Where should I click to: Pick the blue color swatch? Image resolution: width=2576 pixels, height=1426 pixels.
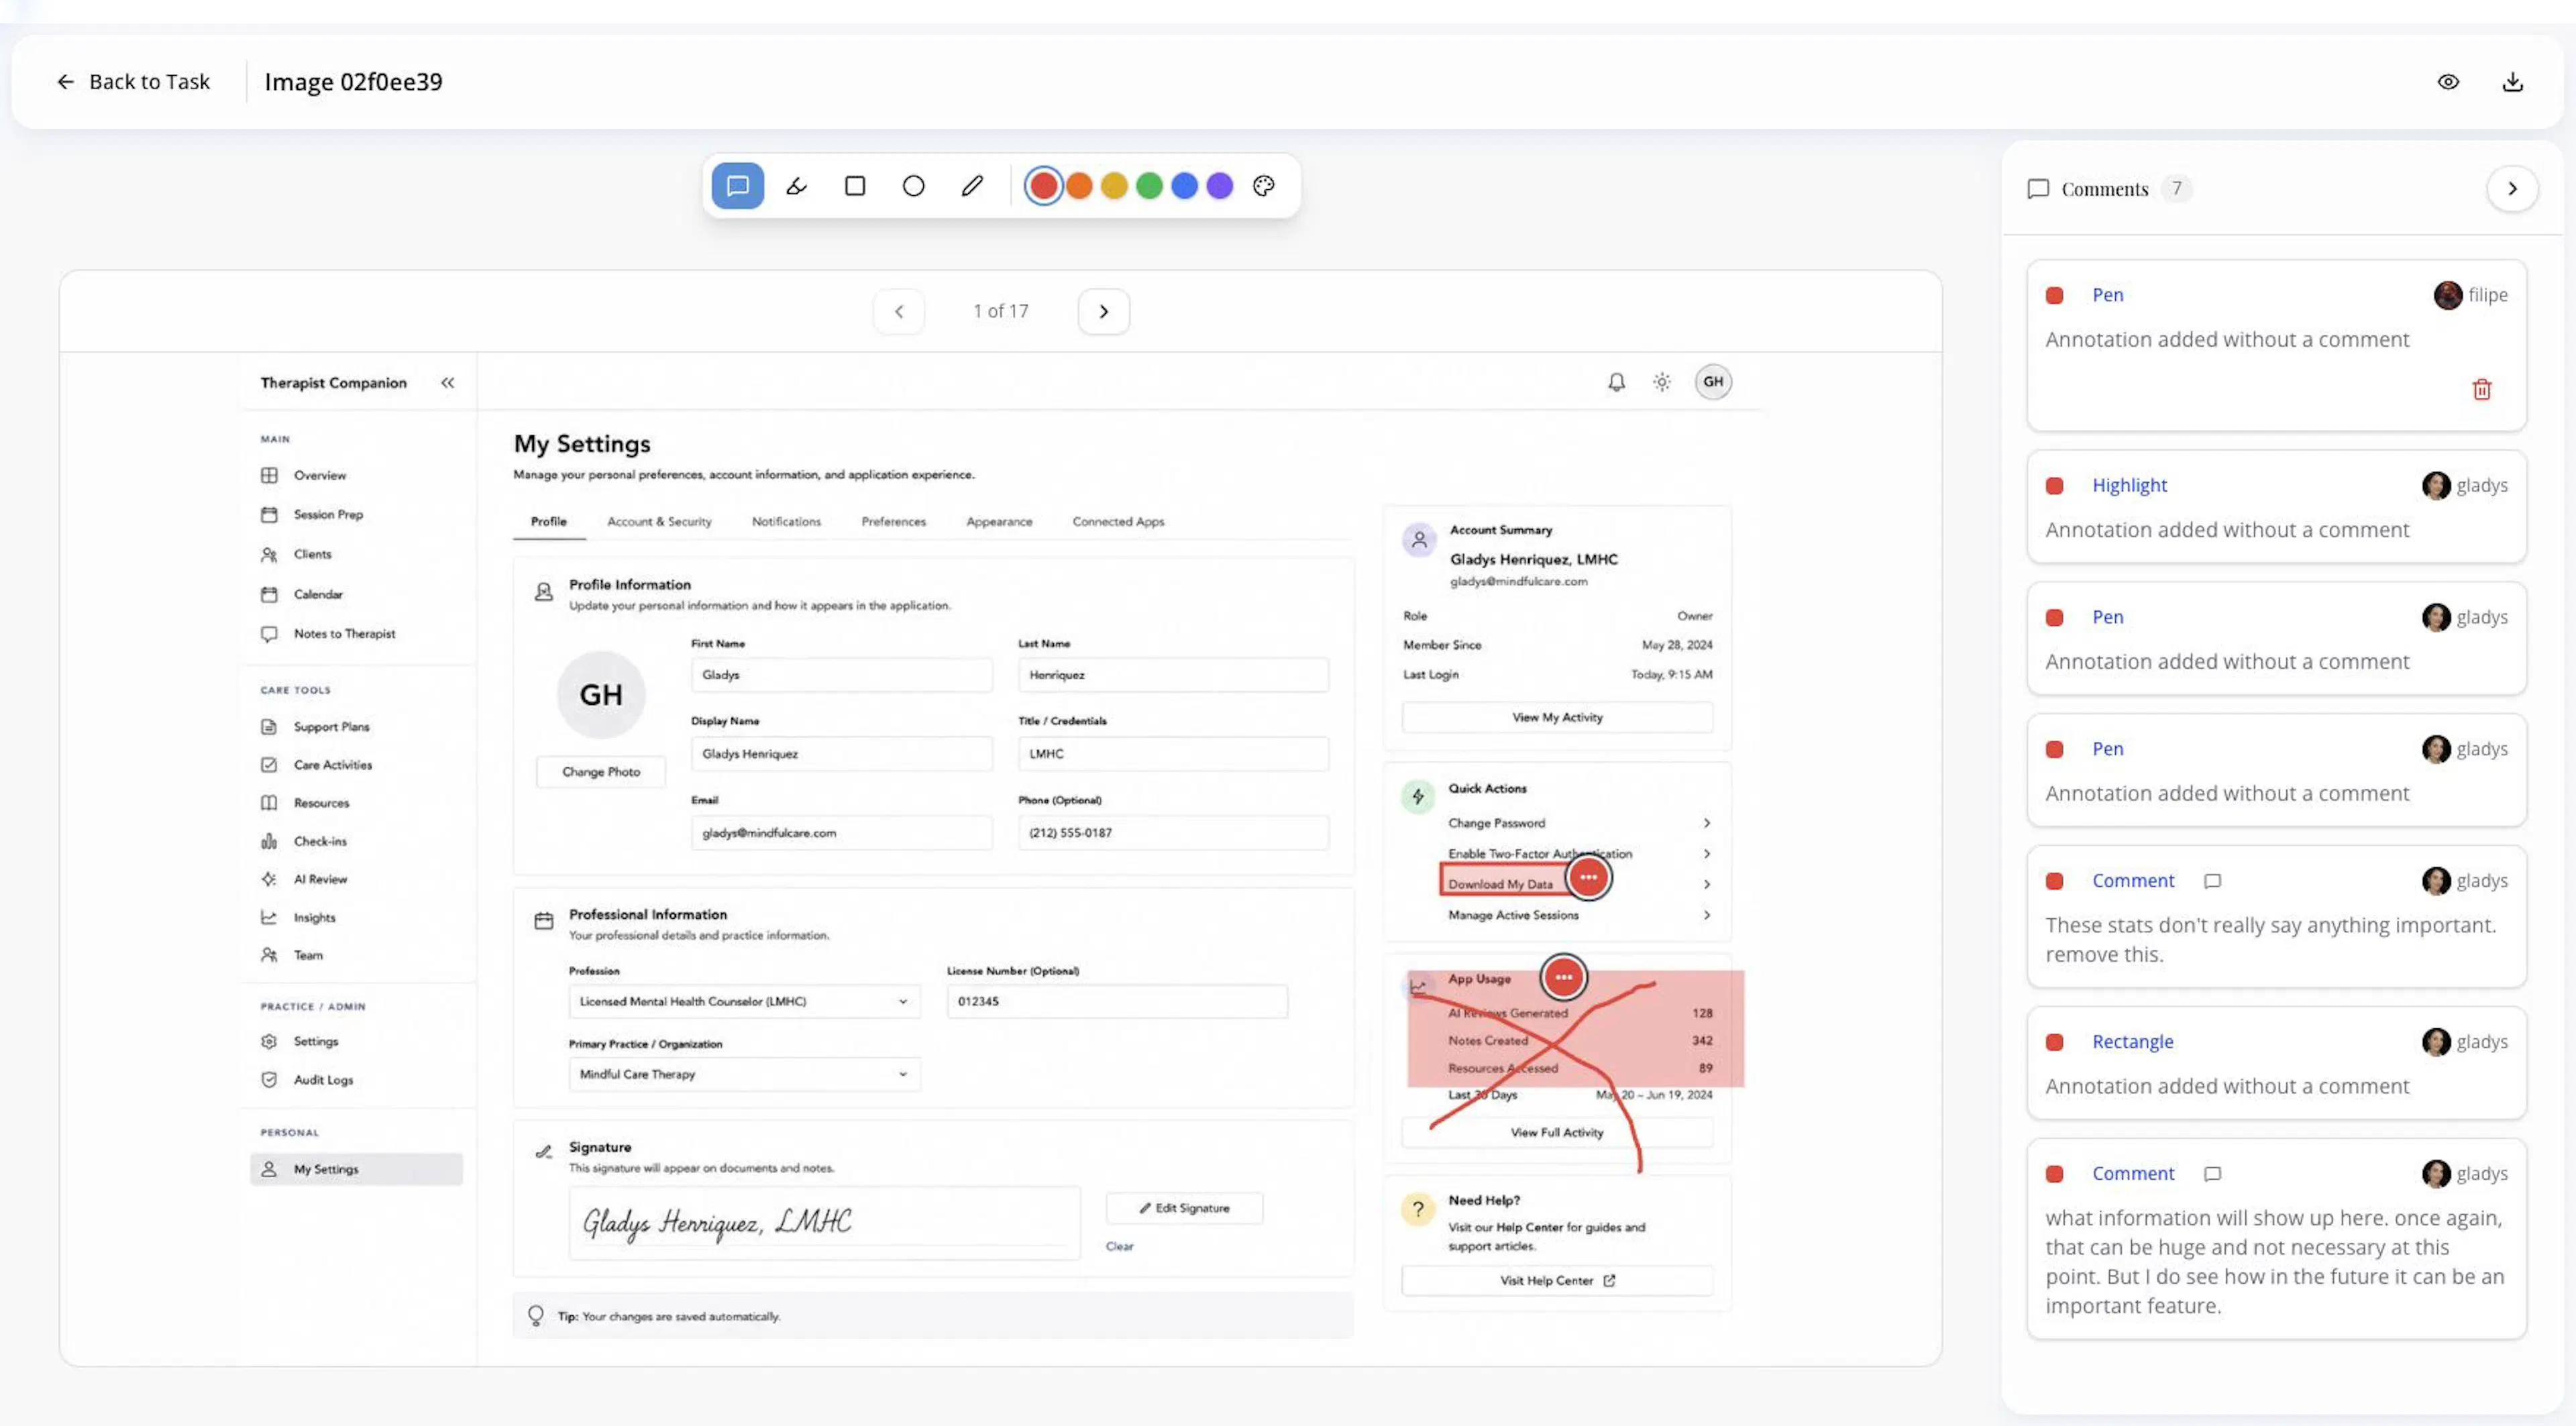(x=1184, y=186)
